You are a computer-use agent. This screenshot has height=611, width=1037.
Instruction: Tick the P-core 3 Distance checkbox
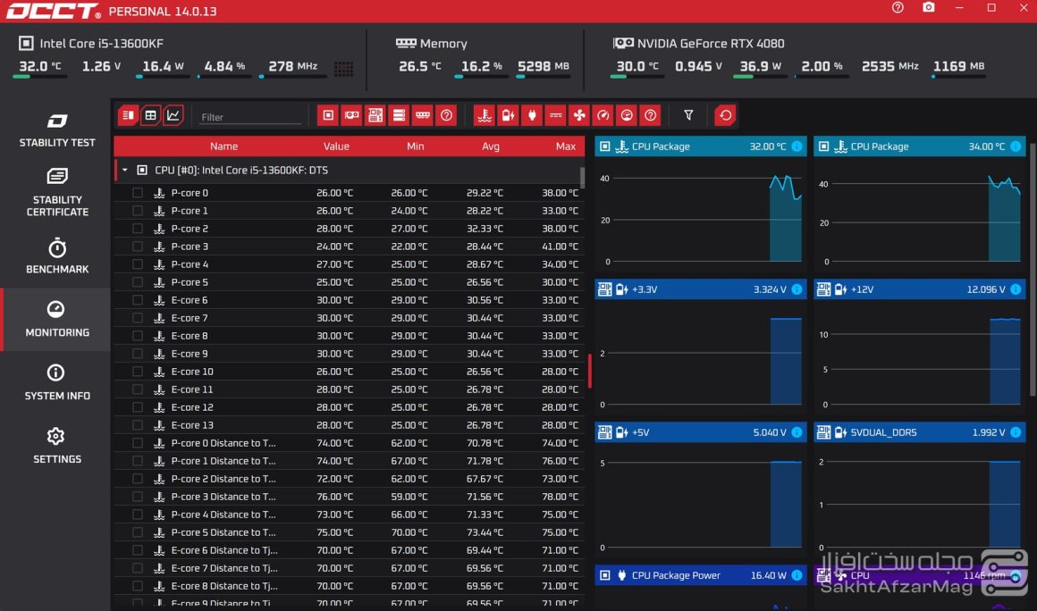coord(138,497)
